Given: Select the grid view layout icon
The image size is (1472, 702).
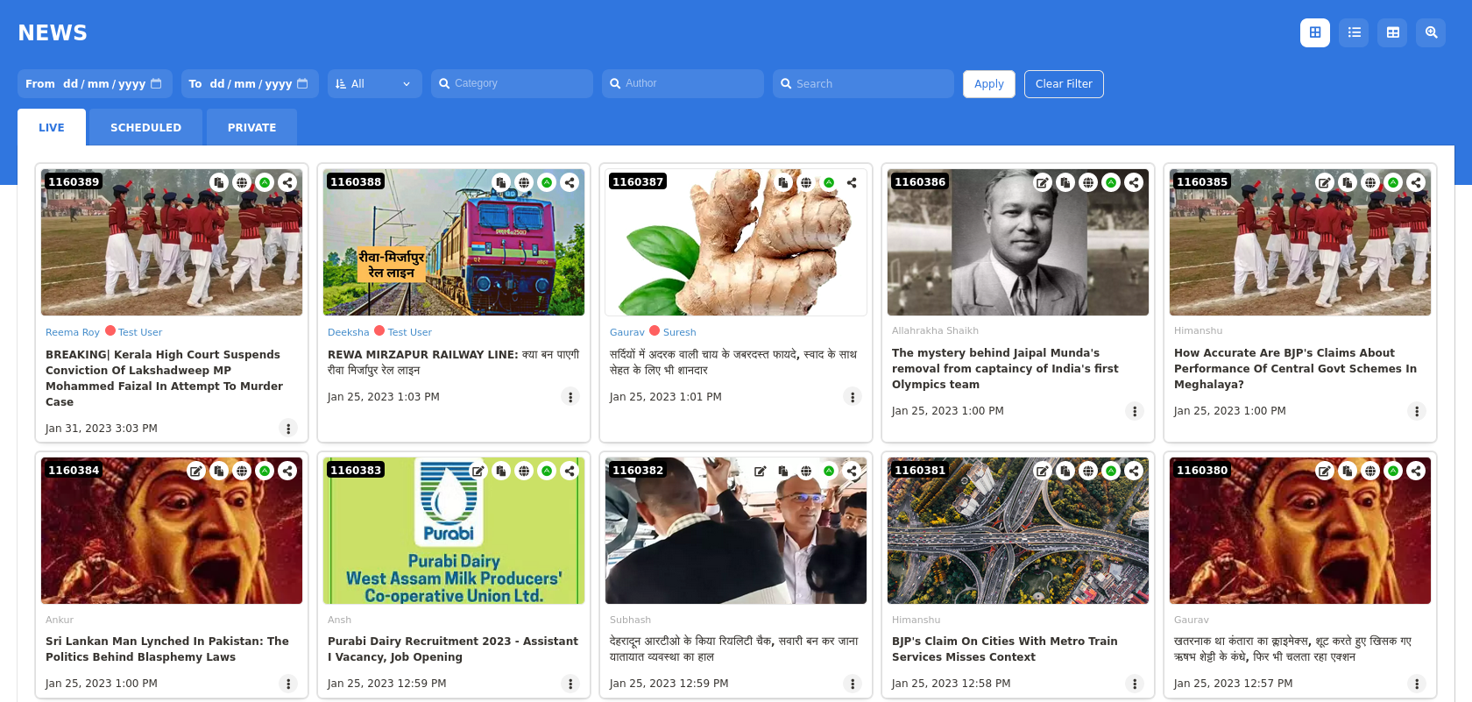Looking at the screenshot, I should pos(1314,32).
